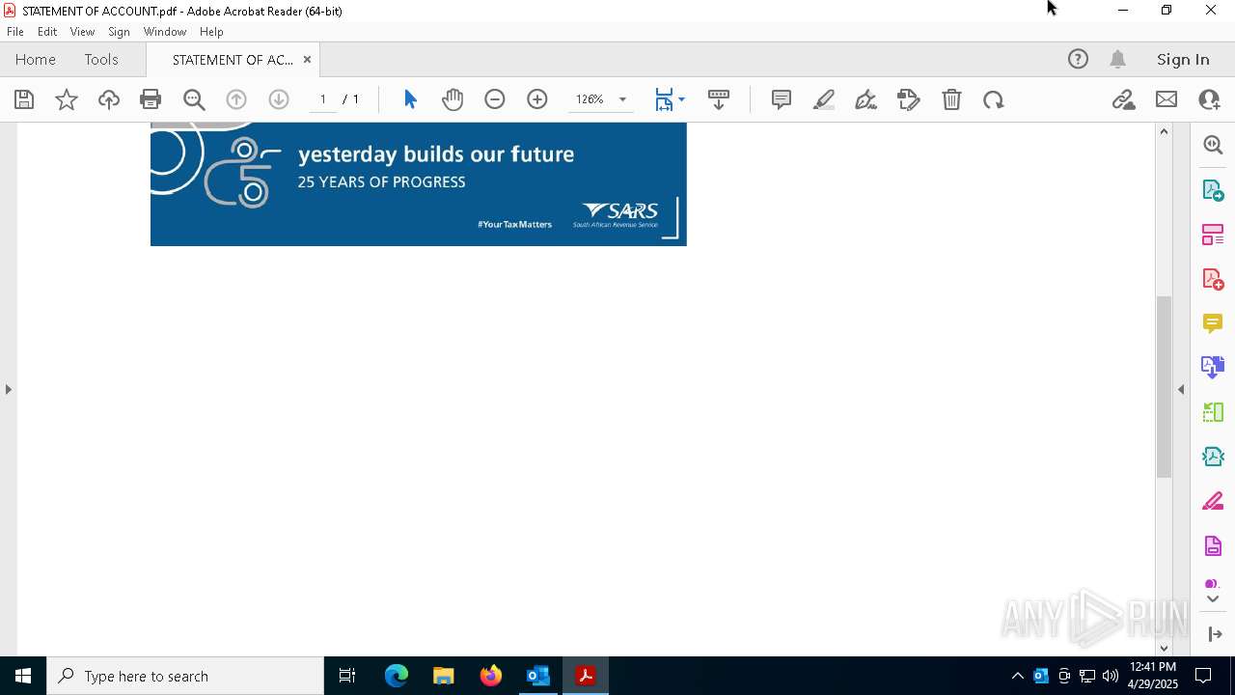
Task: Click the Delete trash icon
Action: click(951, 99)
